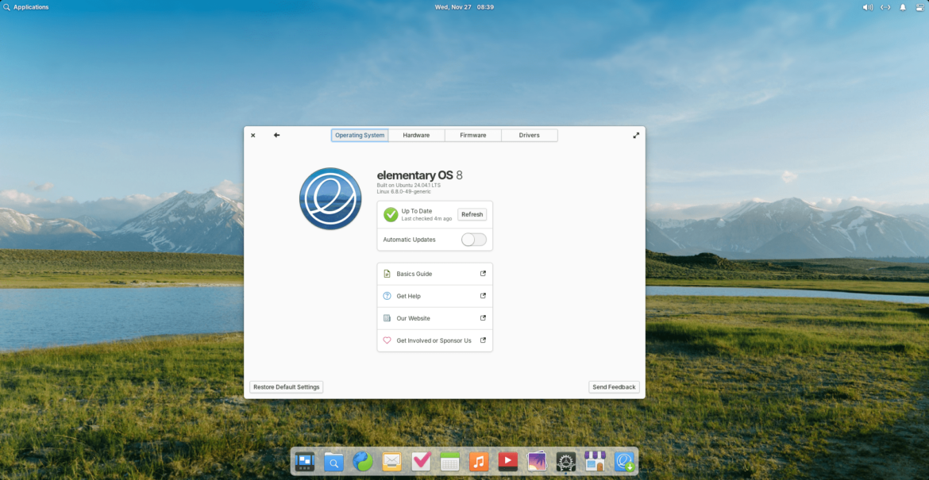
Task: Open the Music app in the dock
Action: [x=478, y=461]
